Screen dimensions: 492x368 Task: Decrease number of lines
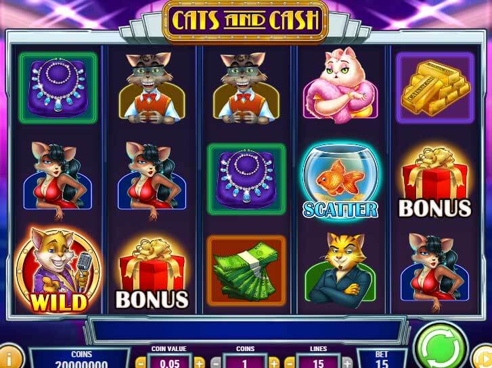[x=290, y=363]
